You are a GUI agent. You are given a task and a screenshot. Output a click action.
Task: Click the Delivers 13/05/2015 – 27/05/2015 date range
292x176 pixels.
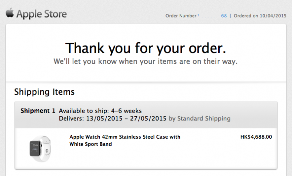113,119
